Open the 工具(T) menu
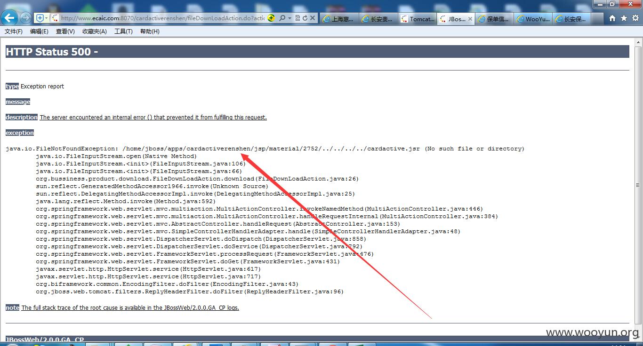Viewport: 643px width, 346px height. tap(123, 31)
